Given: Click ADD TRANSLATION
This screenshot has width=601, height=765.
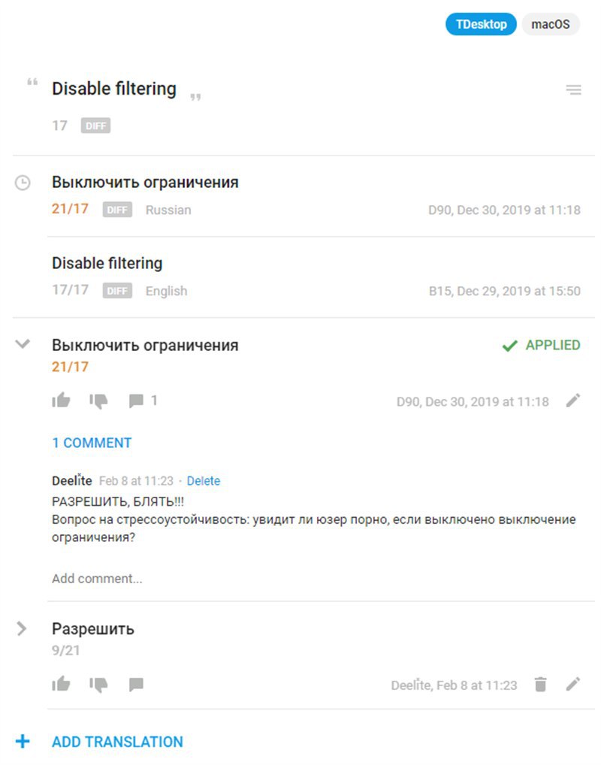Looking at the screenshot, I should coord(117,742).
